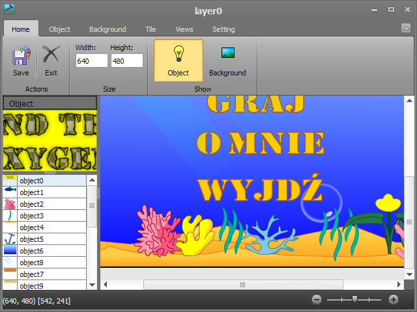Collapse the ribbon with the chevron button
Image resolution: width=417 pixels, height=312 pixels.
click(406, 28)
